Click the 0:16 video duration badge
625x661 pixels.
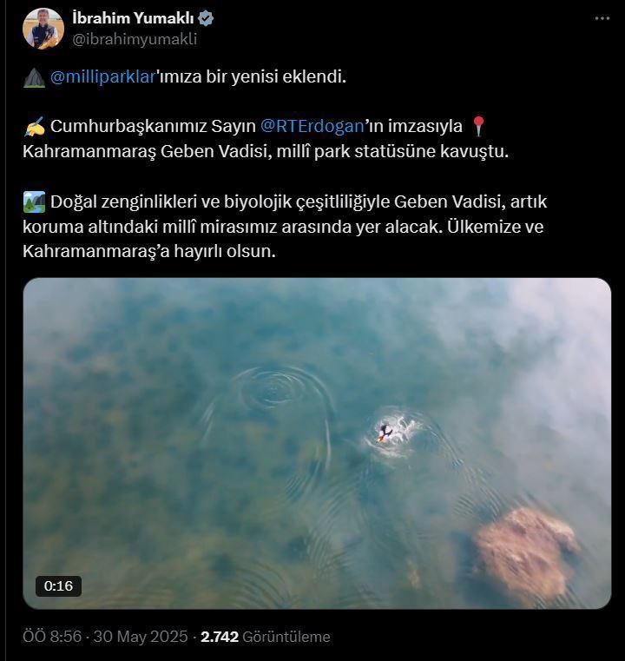tap(58, 585)
